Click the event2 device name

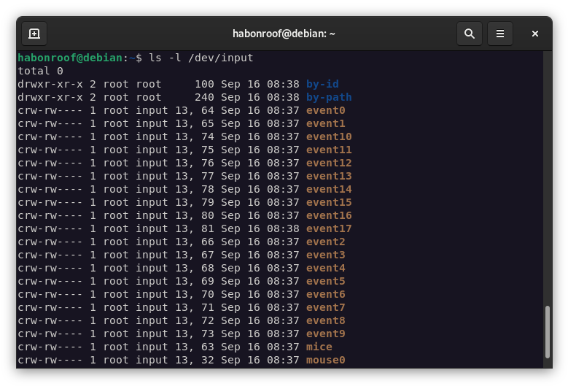[x=326, y=242]
